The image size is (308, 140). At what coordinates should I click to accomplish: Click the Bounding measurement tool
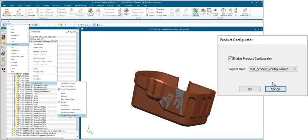[61, 9]
